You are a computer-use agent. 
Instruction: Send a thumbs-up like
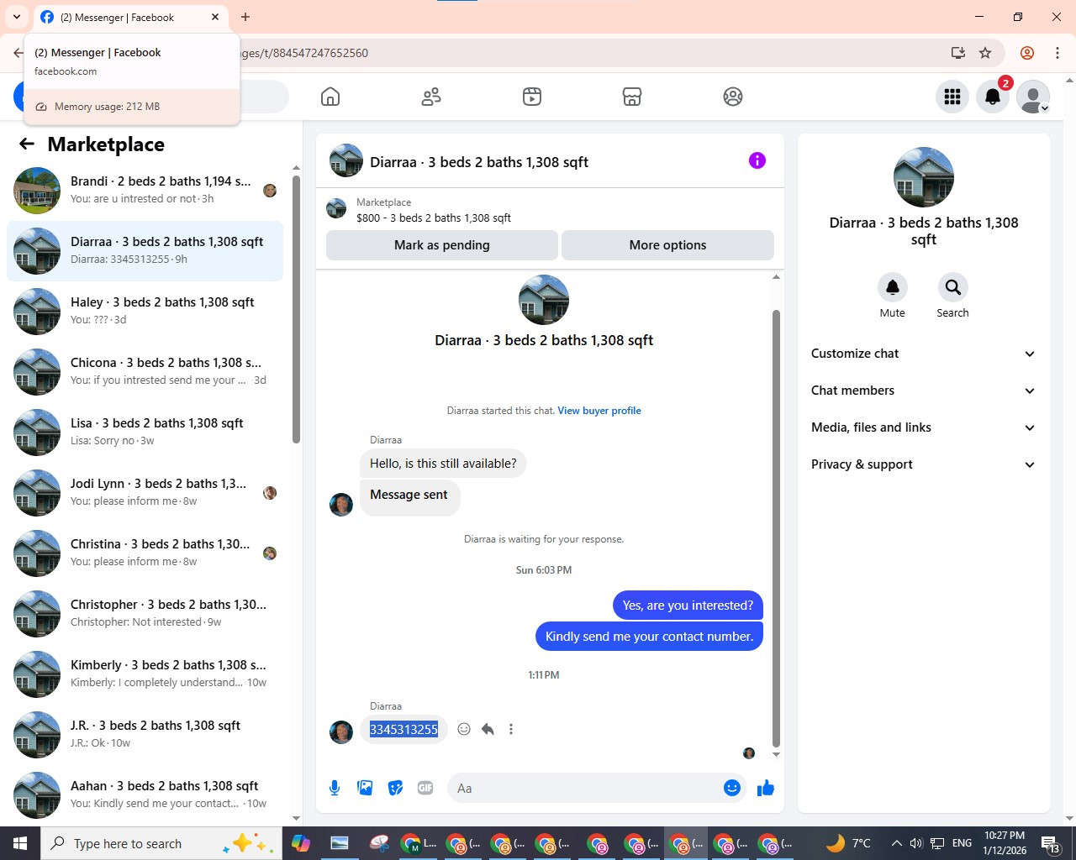click(x=766, y=788)
